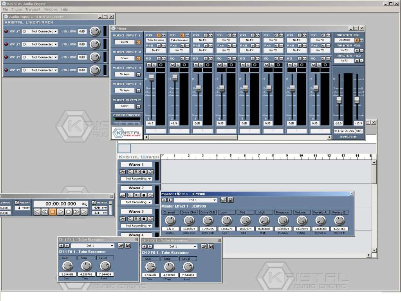Arm record on Waver 1 track
Image resolution: width=401 pixels, height=301 pixels.
(x=144, y=172)
